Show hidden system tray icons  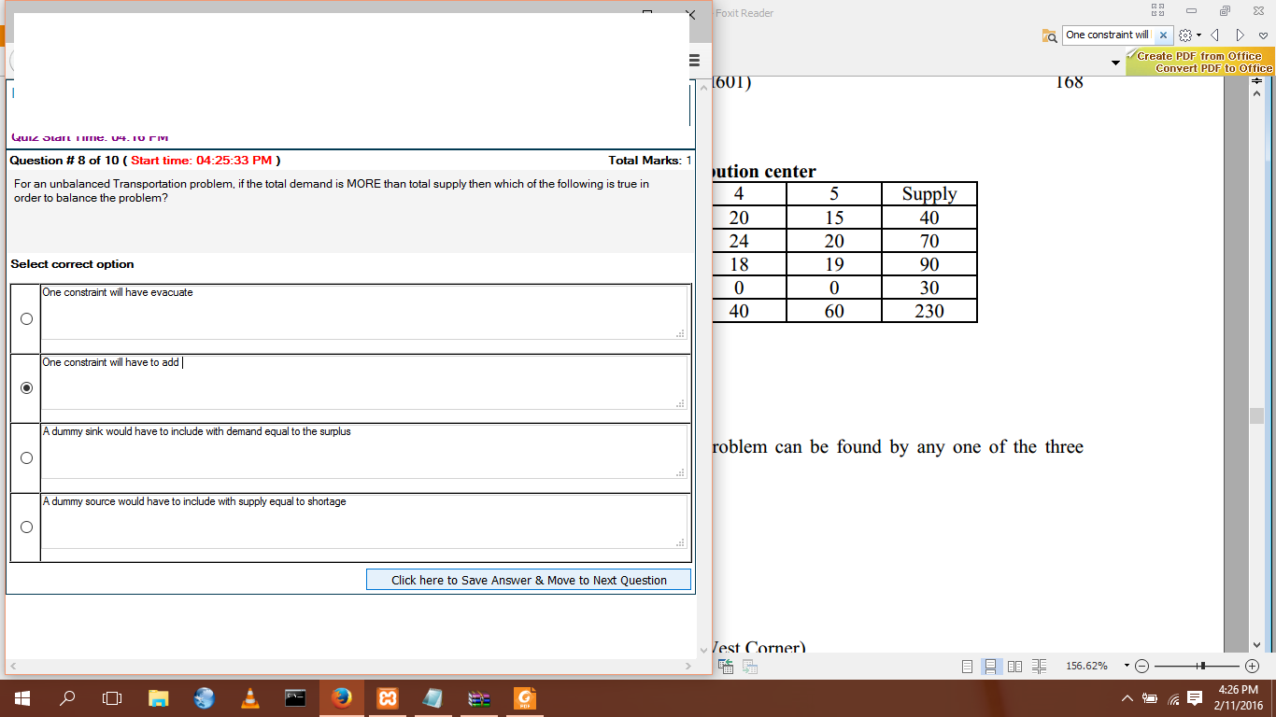coord(1127,698)
